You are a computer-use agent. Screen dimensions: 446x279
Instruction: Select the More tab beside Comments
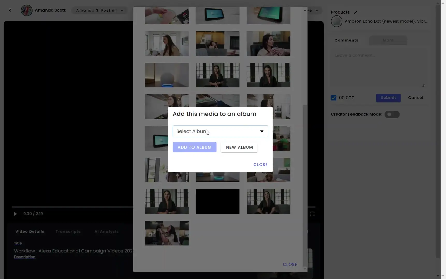388,40
